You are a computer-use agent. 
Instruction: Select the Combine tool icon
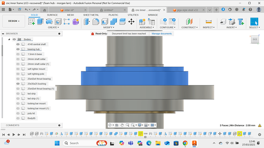coord(114,22)
